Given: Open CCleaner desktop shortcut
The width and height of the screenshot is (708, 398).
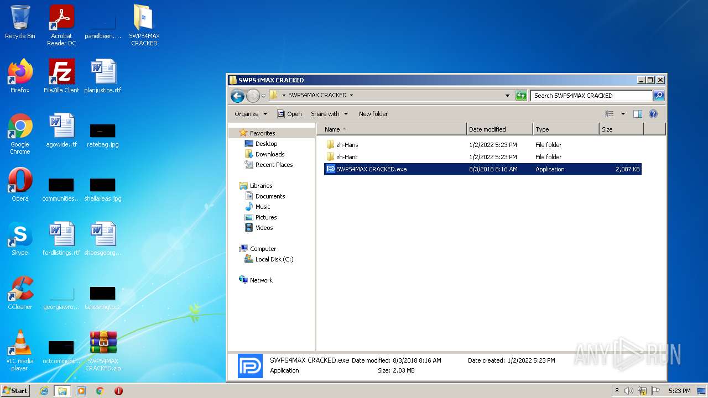Looking at the screenshot, I should click(20, 293).
